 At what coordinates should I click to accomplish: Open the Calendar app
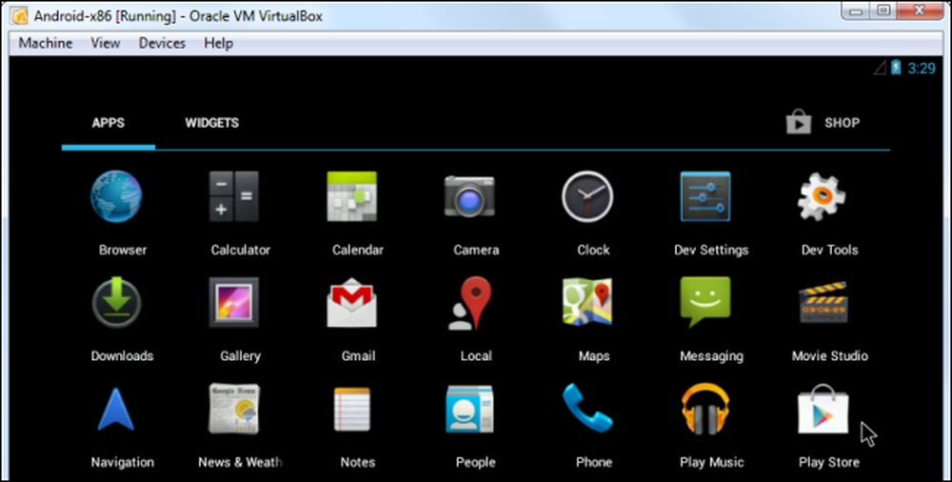click(x=351, y=196)
